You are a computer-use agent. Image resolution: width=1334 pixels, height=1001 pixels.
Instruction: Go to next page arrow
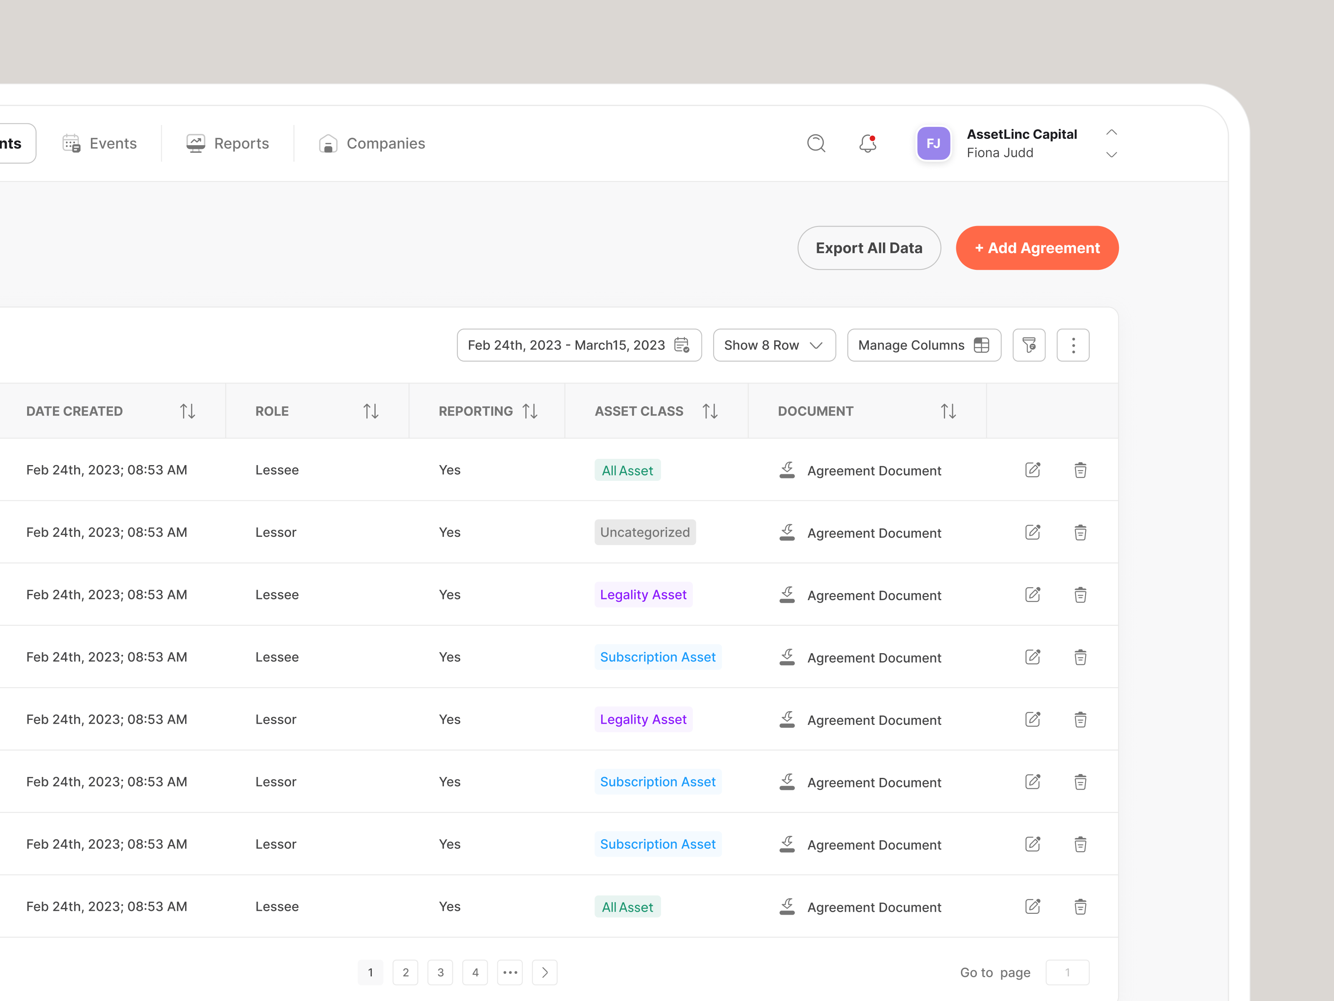tap(544, 973)
